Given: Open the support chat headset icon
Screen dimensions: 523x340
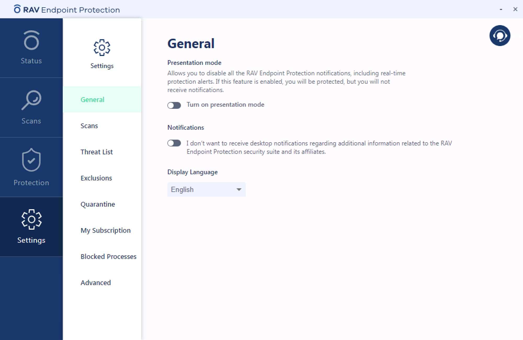Looking at the screenshot, I should [x=500, y=36].
